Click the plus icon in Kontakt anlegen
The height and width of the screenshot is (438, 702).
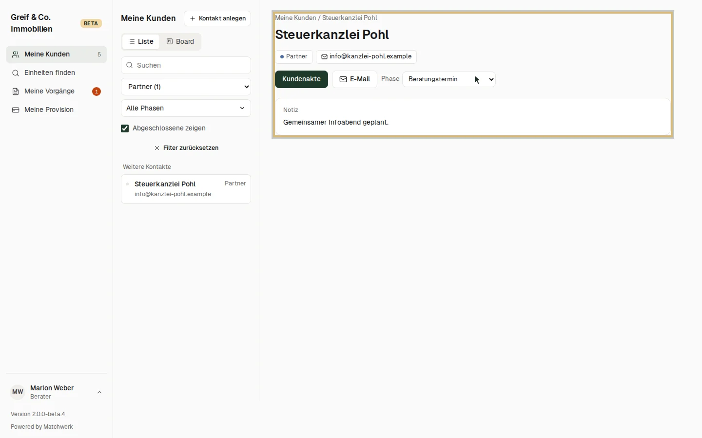pyautogui.click(x=193, y=18)
